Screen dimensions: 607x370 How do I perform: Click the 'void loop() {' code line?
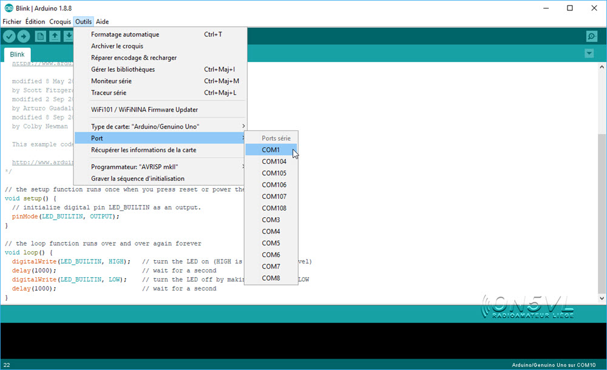pos(29,252)
